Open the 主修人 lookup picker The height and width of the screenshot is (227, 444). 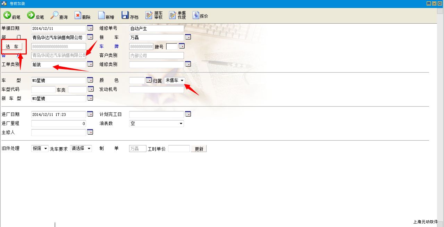90,132
